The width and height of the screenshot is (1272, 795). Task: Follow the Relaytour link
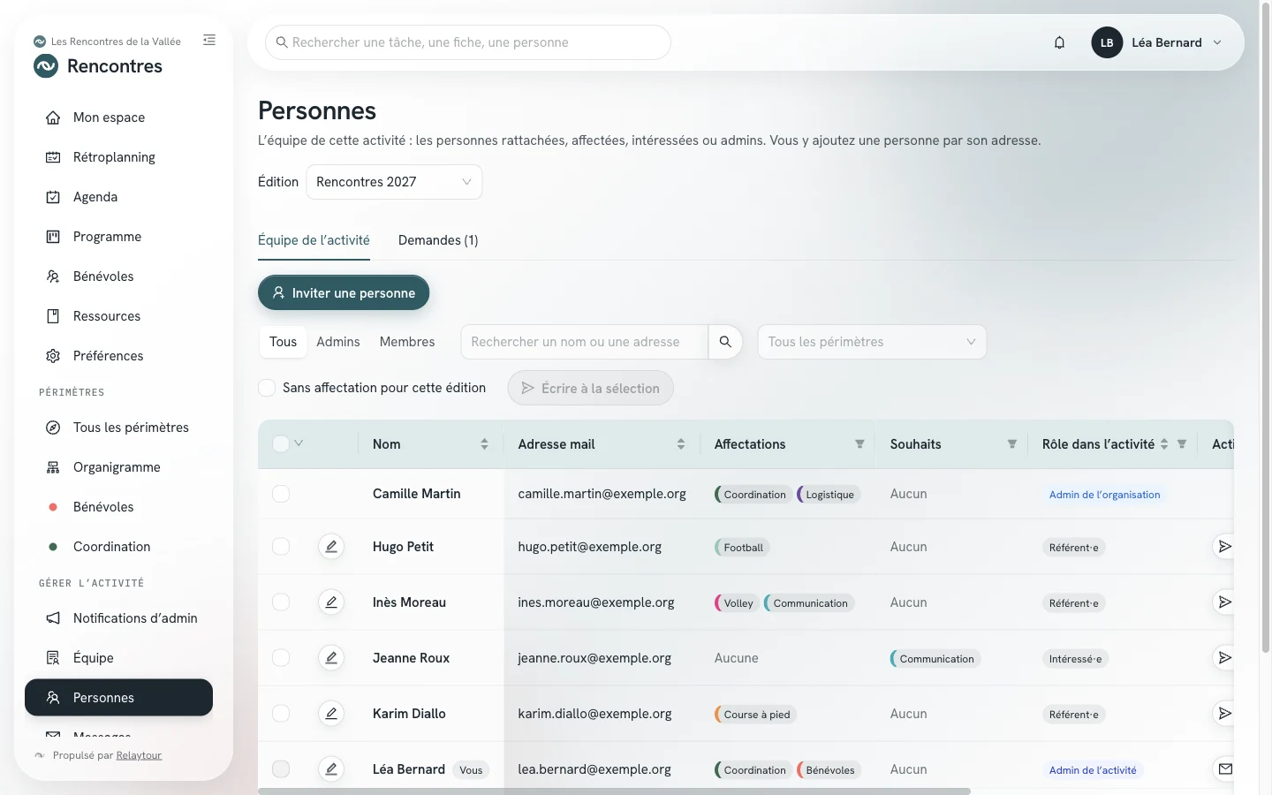click(139, 755)
